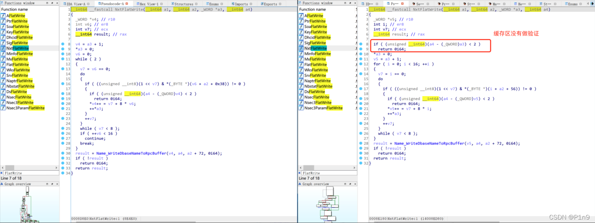The height and width of the screenshot is (223, 595).
Task: Click the right Graph overview thumbnail
Action: (x=328, y=204)
